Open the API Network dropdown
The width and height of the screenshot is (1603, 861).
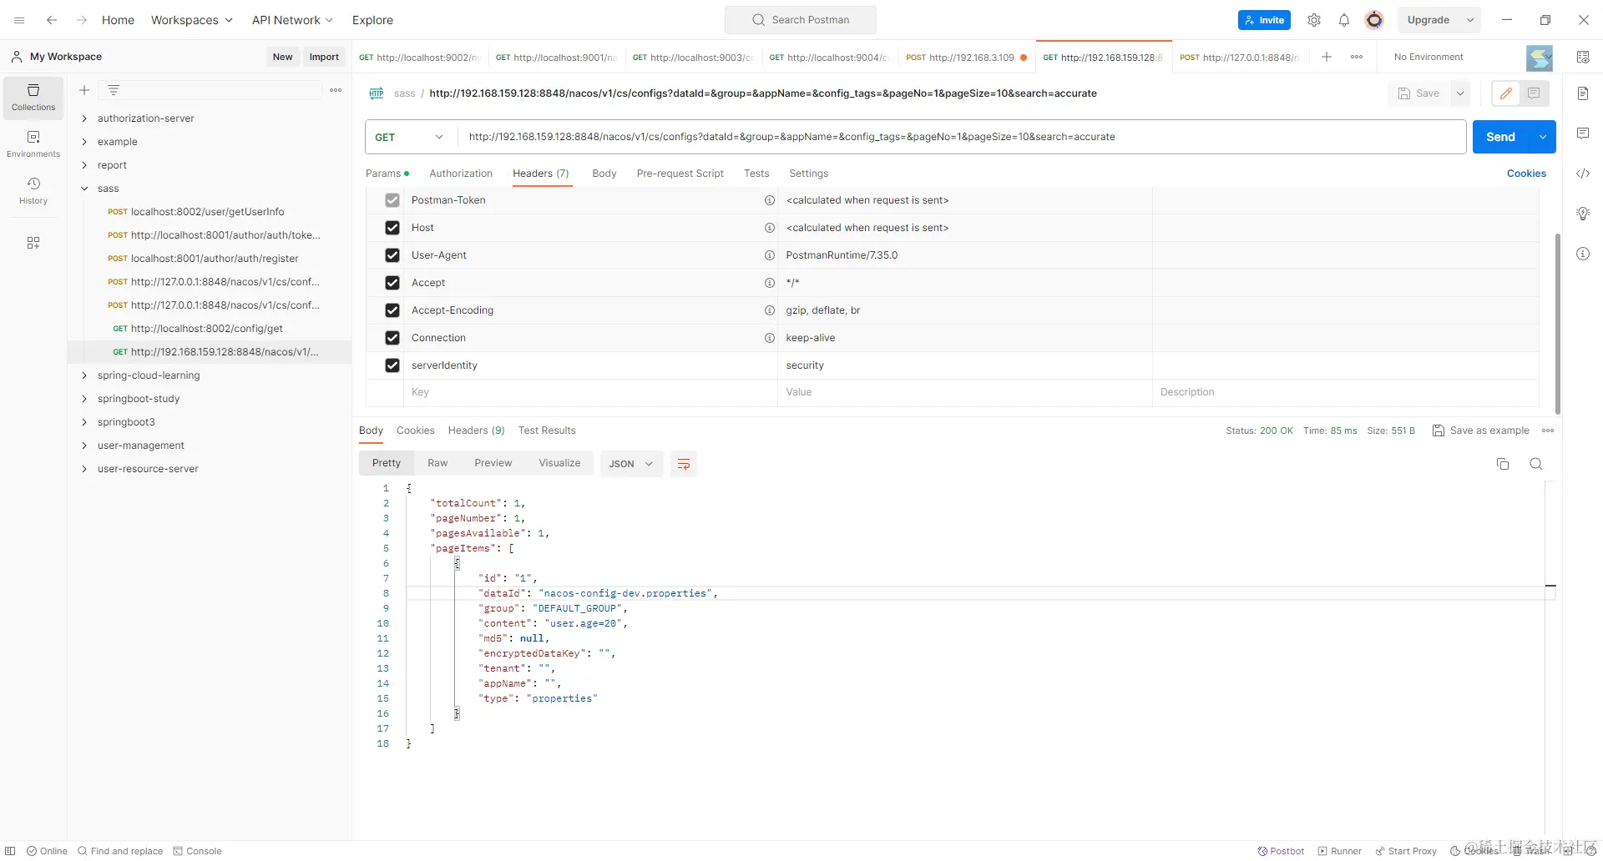293,20
